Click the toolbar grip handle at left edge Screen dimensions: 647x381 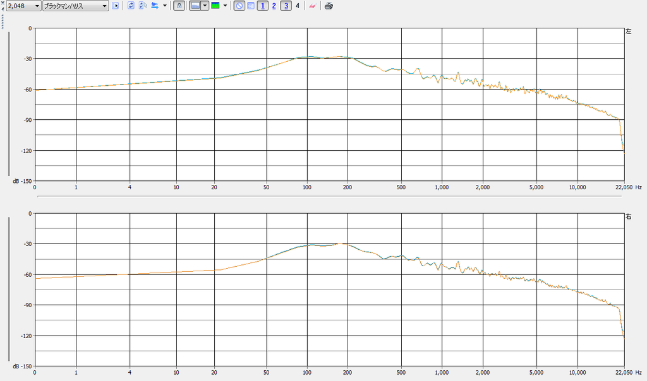click(x=2, y=21)
